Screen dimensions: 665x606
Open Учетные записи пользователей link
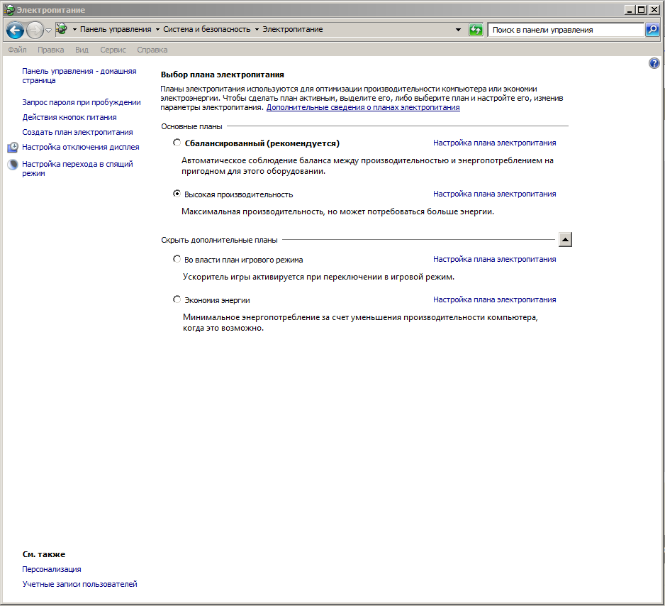[79, 584]
